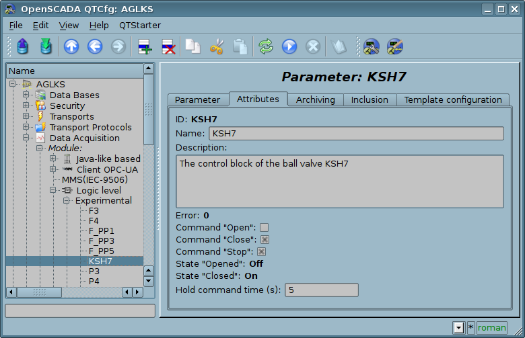
Task: Click the Delete item toolbar icon
Action: click(x=168, y=46)
